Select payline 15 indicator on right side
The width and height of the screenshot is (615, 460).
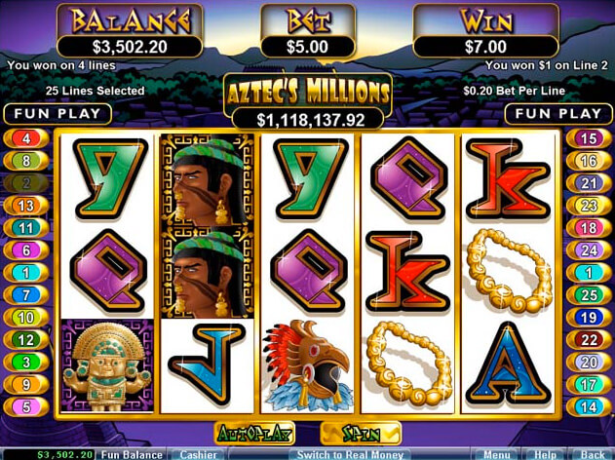589,138
